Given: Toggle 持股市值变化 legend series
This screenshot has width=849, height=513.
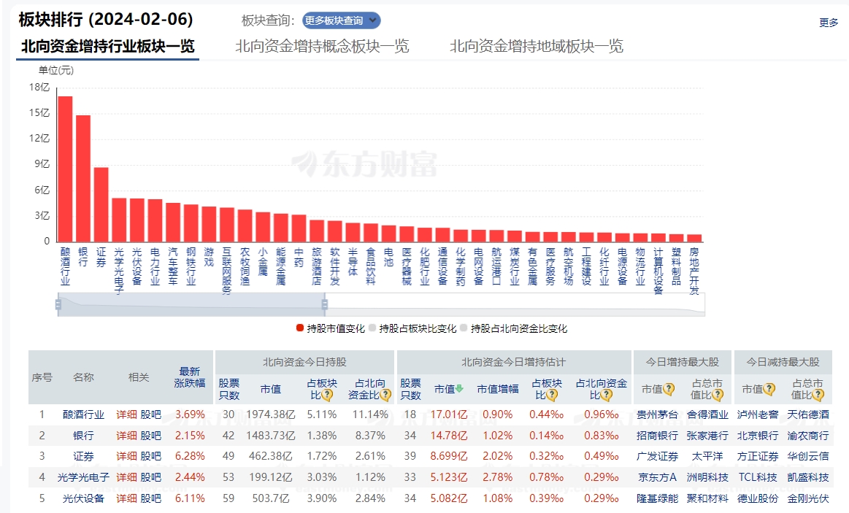Looking at the screenshot, I should [331, 328].
